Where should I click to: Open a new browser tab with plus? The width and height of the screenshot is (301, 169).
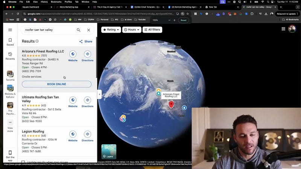tap(281, 7)
